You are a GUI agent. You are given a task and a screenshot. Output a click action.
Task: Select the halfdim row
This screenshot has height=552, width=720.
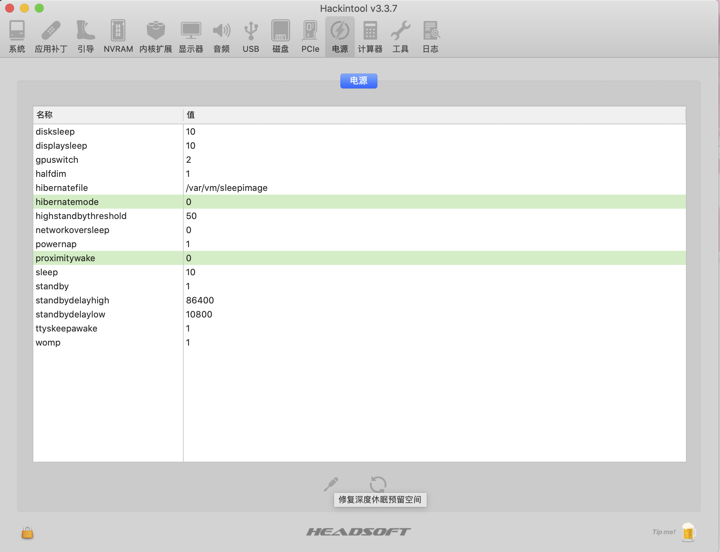coord(359,174)
